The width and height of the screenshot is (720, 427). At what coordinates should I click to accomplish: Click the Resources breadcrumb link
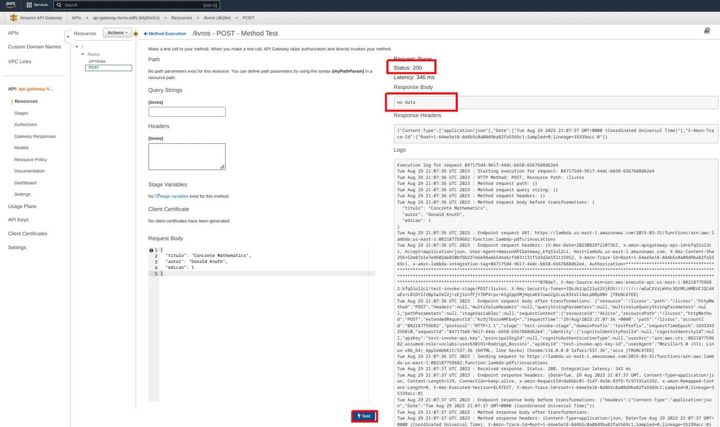182,18
